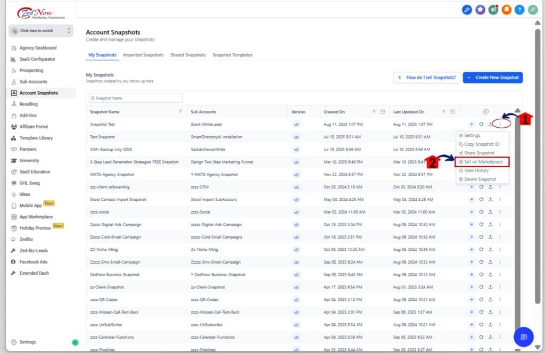Select 'Sell on Marketplace' from the context menu
Screen dimensions: 545x353
(x=483, y=162)
